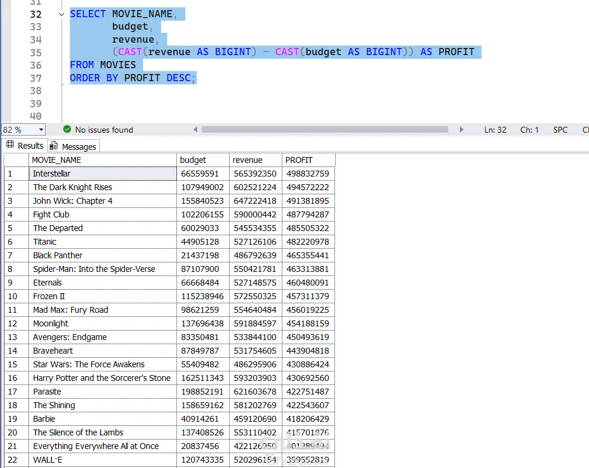Click the Interstellar movie name cell
This screenshot has width=589, height=468.
click(x=102, y=174)
